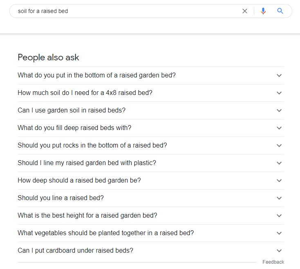This screenshot has width=300, height=269.
Task: Clear the search box with the X icon
Action: (245, 11)
